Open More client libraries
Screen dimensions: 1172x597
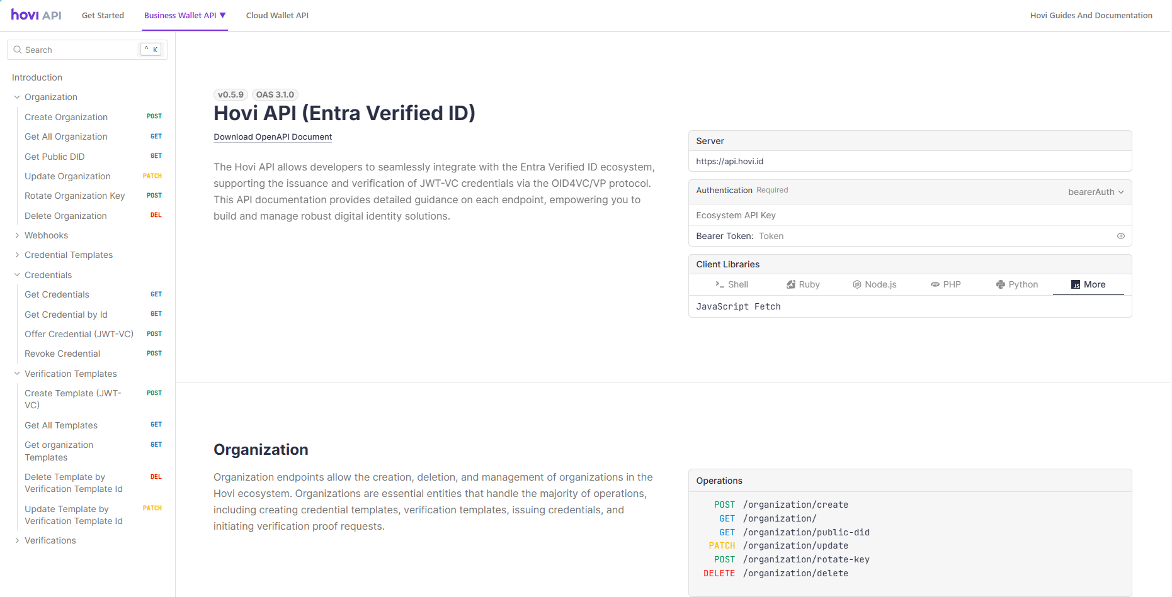click(1088, 284)
